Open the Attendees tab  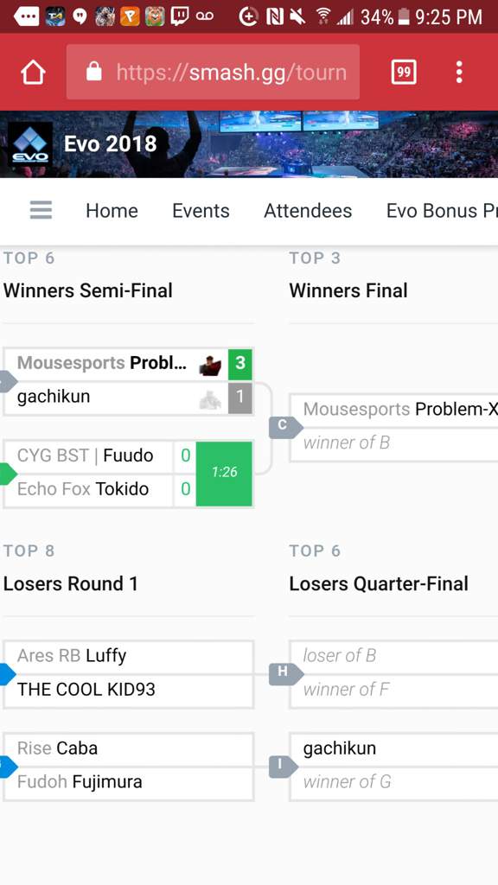click(x=308, y=211)
